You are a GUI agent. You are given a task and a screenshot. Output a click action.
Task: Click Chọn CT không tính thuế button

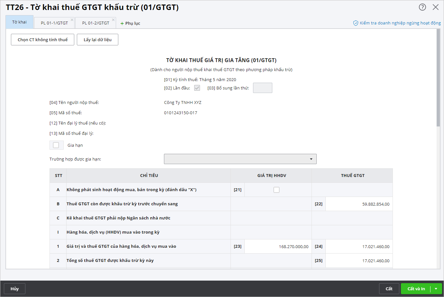click(42, 40)
